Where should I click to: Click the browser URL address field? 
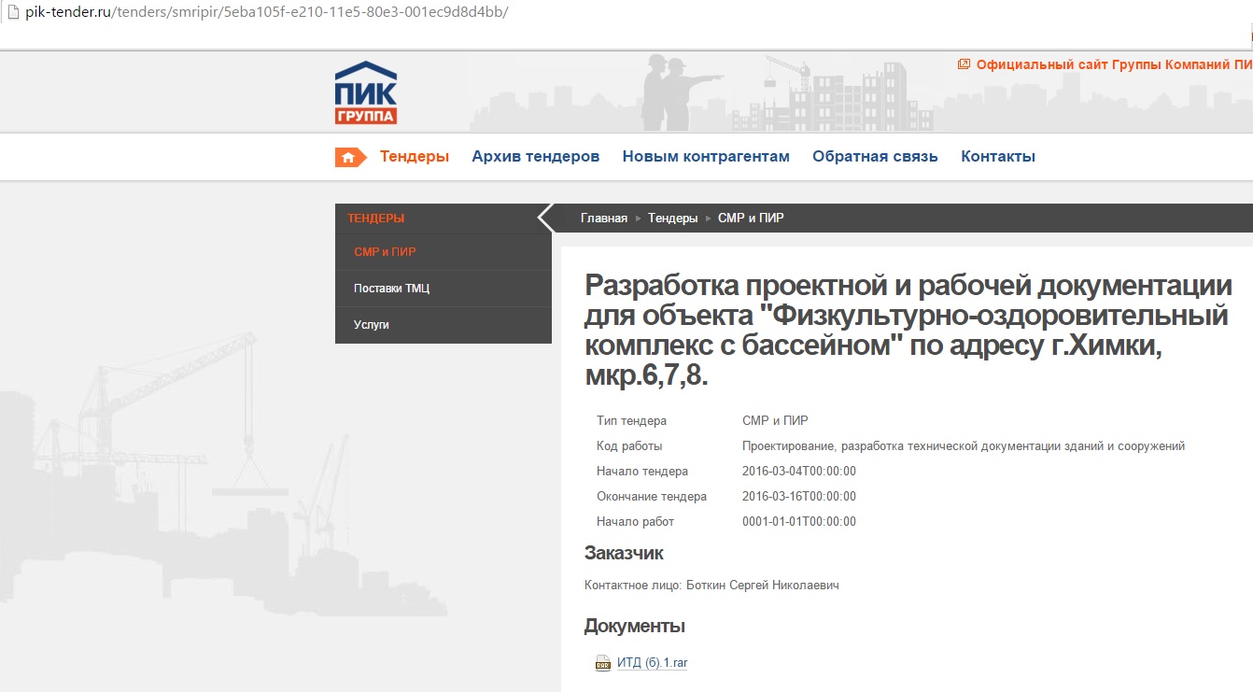(x=560, y=13)
